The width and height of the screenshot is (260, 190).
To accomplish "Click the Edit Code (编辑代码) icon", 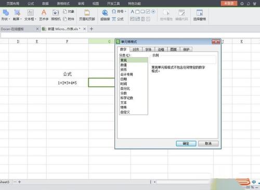I will pos(181,12).
